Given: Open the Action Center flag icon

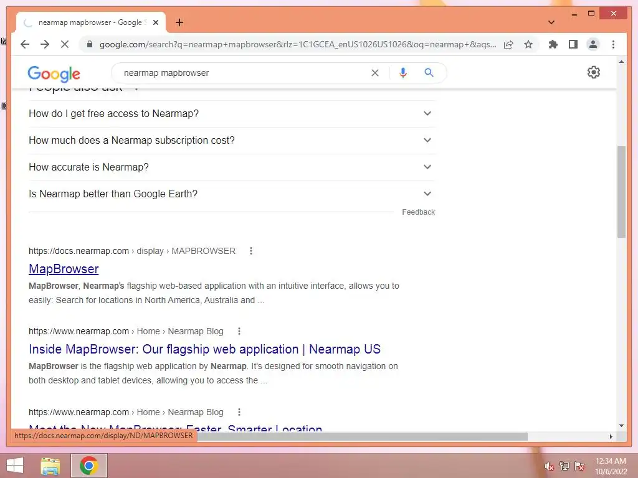Looking at the screenshot, I should (579, 466).
